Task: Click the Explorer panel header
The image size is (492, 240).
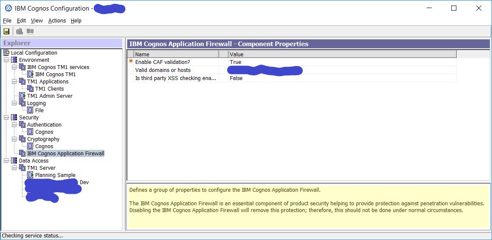Action: 61,43
